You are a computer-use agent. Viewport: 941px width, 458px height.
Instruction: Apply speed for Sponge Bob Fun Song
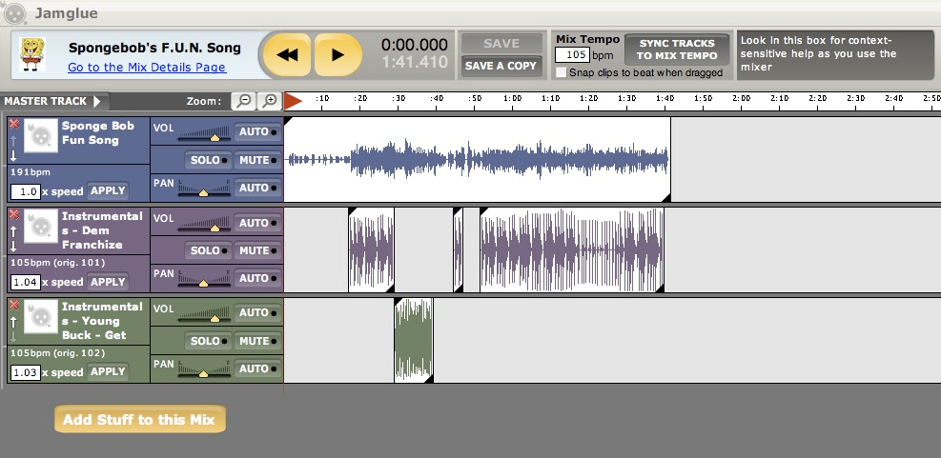tap(108, 190)
